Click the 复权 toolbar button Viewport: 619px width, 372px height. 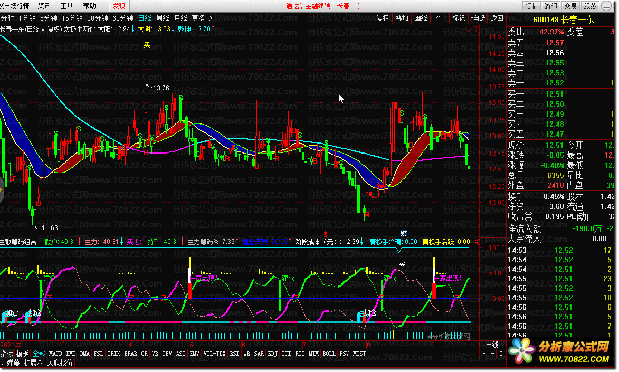383,18
